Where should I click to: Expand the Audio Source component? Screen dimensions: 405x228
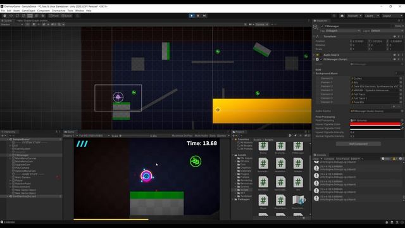(x=315, y=55)
